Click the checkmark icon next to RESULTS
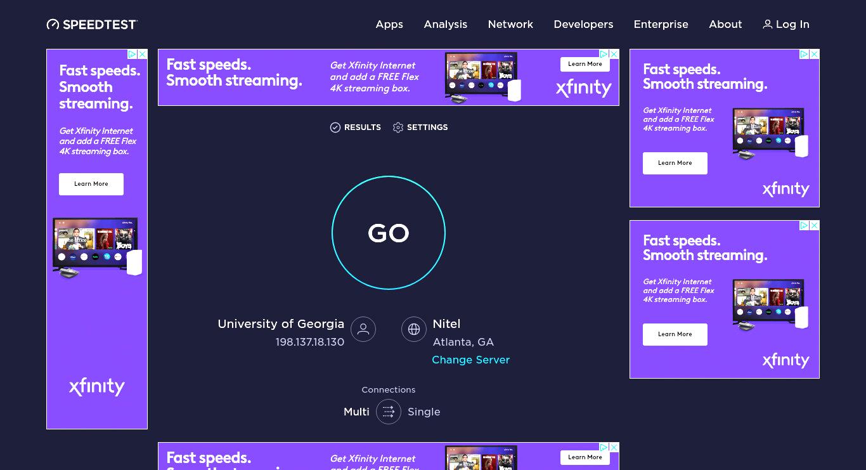 point(335,127)
